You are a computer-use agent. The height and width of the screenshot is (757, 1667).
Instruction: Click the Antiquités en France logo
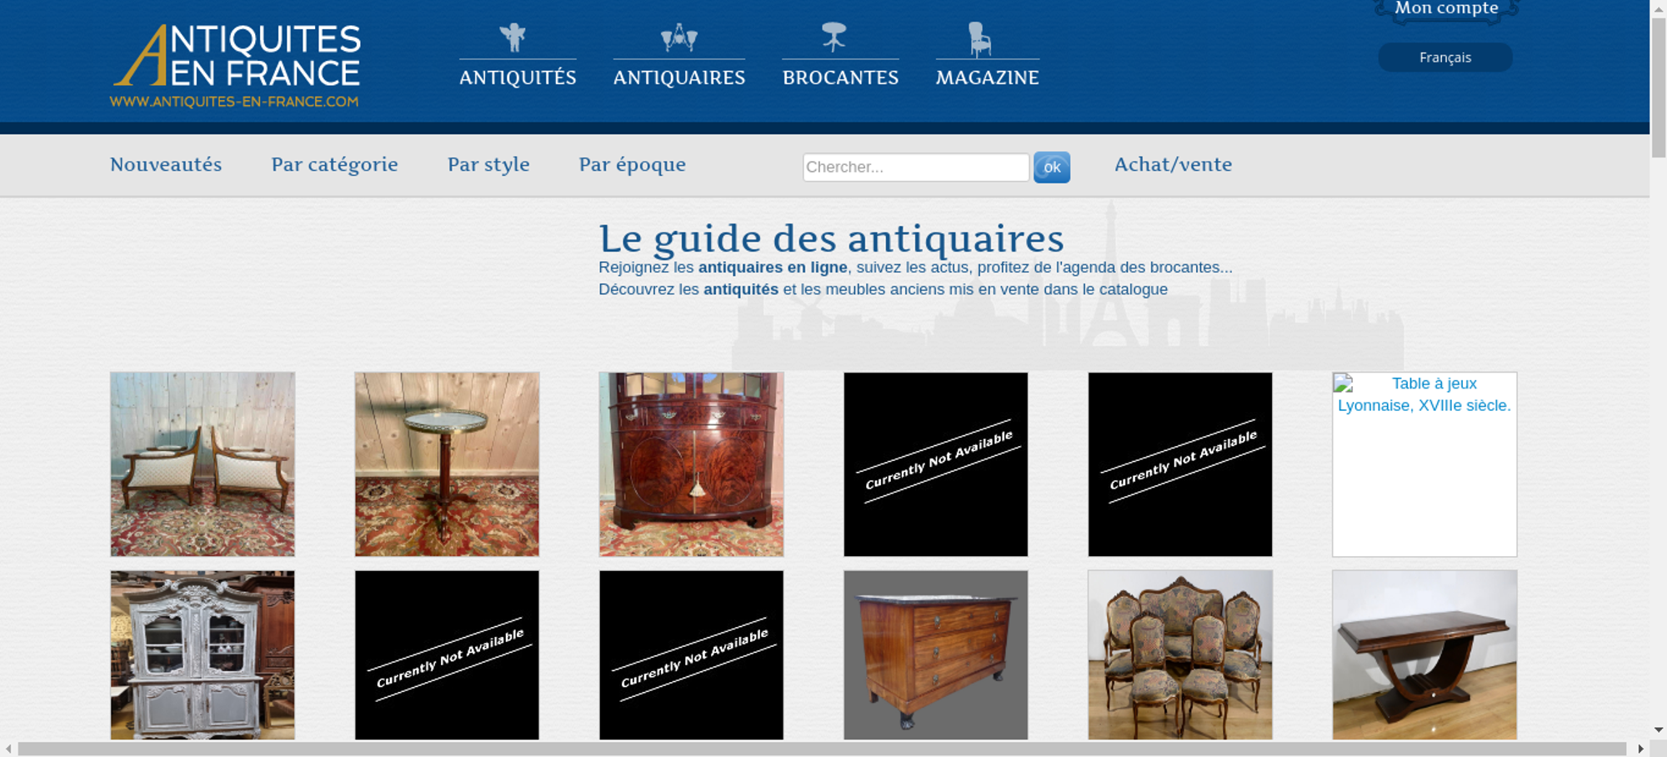tap(237, 66)
